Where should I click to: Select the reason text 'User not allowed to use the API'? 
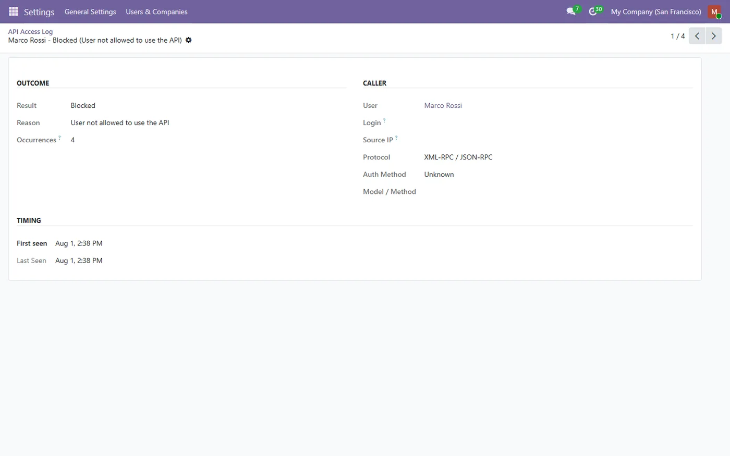pos(120,122)
